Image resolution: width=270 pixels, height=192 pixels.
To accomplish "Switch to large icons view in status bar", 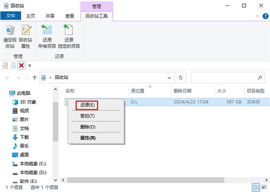I will tap(264, 187).
